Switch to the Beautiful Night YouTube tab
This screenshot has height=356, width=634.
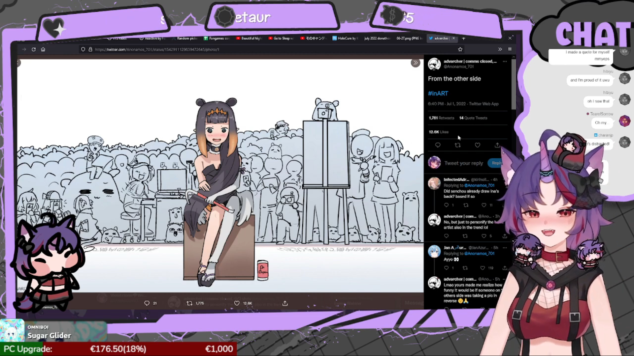tap(249, 39)
